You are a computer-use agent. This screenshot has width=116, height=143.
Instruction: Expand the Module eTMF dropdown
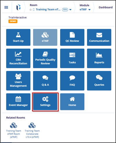tap(85, 10)
